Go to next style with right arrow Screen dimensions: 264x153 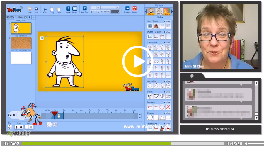(x=172, y=12)
